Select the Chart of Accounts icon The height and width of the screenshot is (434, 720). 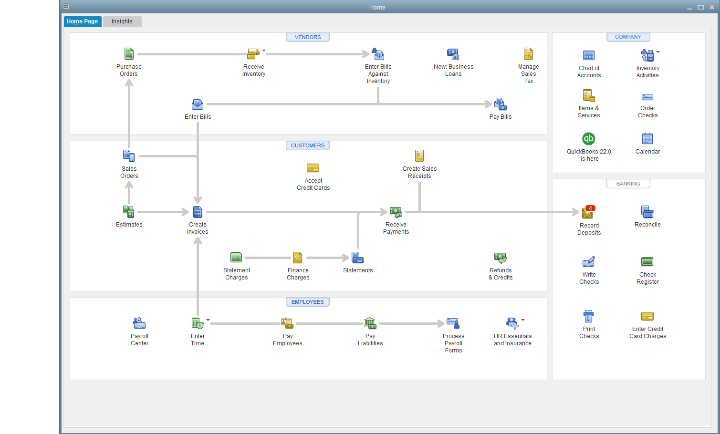pyautogui.click(x=589, y=56)
